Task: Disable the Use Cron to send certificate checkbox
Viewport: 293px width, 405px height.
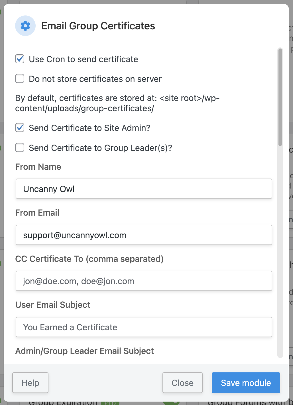Action: (x=20, y=59)
